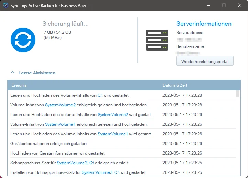The height and width of the screenshot is (178, 248).
Task: Open SystemVolume3, C:\ link in 'erfolgreich erstellt' row
Action: coord(76,163)
